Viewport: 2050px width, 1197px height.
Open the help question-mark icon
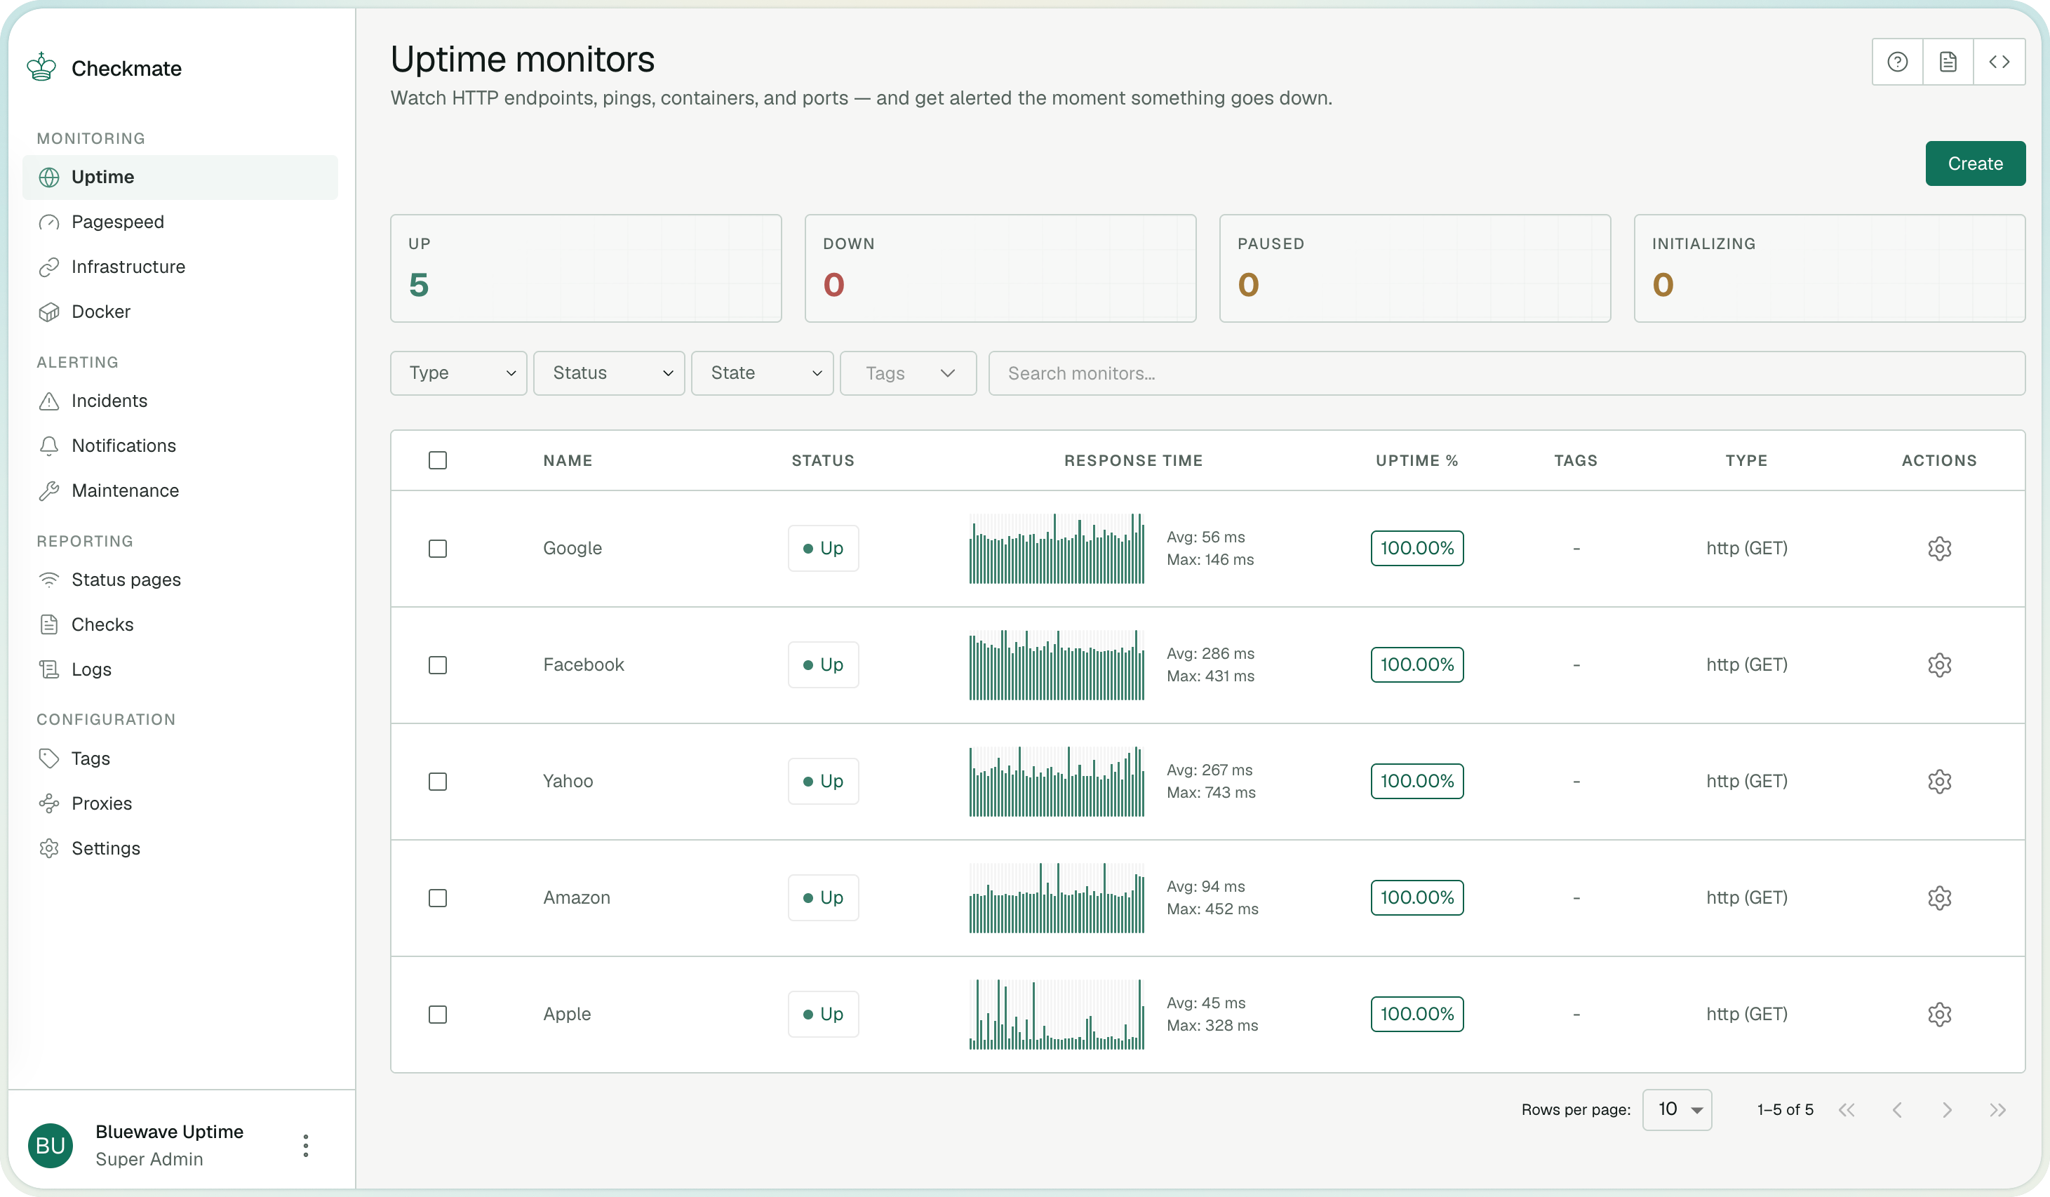tap(1897, 62)
